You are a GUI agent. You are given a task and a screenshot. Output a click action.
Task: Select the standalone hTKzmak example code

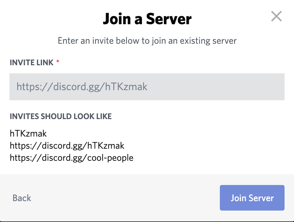(28, 134)
